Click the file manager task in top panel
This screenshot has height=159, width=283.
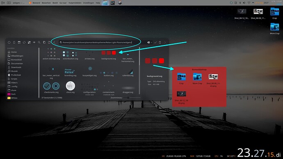click(105, 3)
